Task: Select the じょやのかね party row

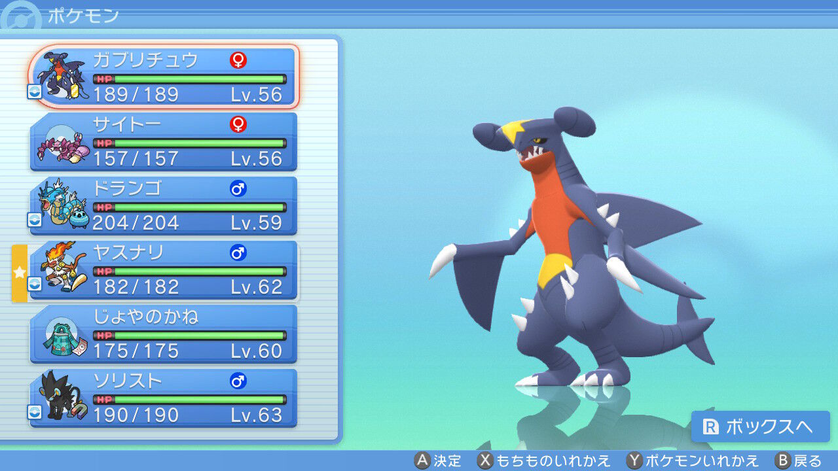Action: click(x=164, y=334)
